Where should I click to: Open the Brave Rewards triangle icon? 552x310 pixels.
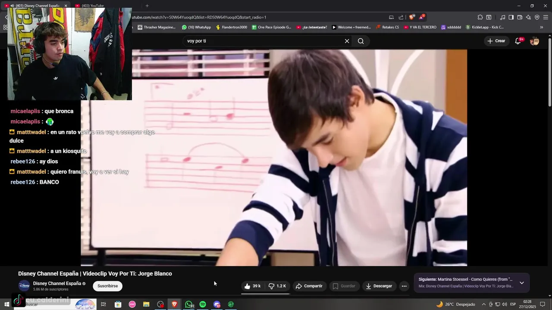coord(422,17)
